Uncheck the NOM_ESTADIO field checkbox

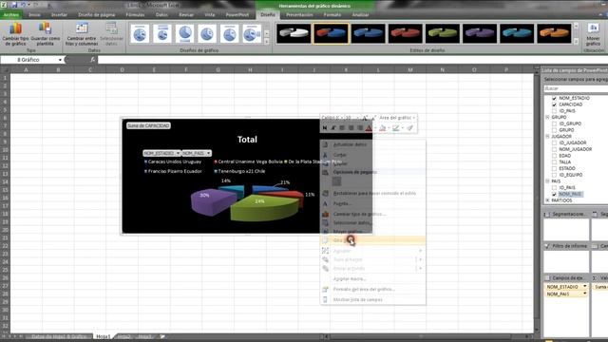(x=554, y=99)
